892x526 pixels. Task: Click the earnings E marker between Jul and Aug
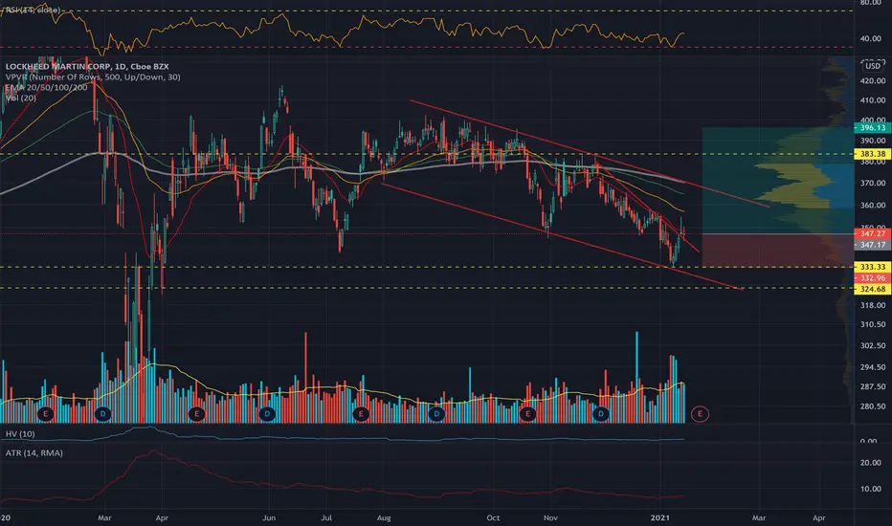361,414
